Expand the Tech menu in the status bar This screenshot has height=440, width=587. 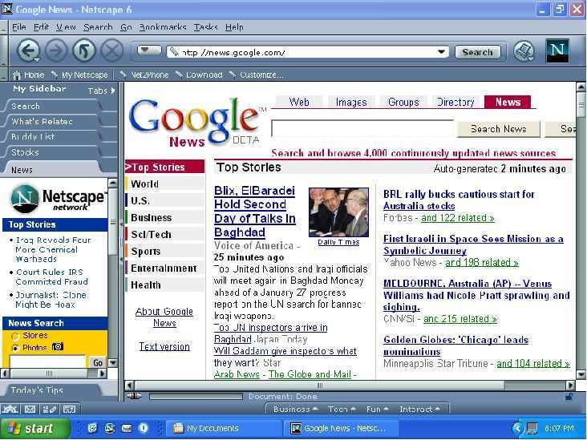click(342, 410)
